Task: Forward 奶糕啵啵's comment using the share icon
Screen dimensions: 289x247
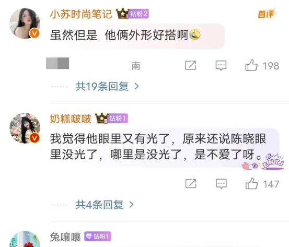Action: (191, 183)
